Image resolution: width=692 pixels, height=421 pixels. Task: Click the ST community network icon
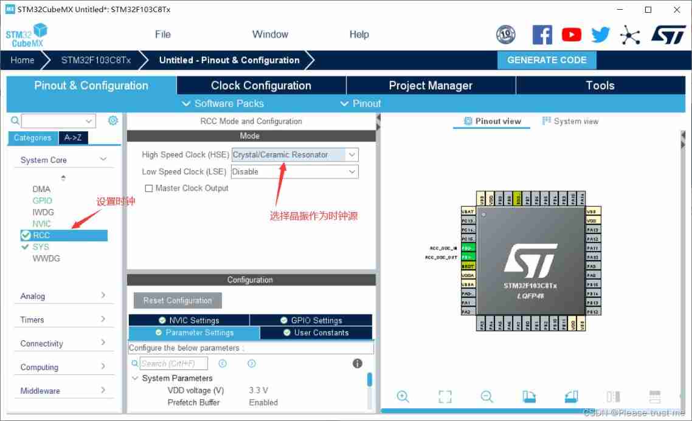click(x=630, y=35)
